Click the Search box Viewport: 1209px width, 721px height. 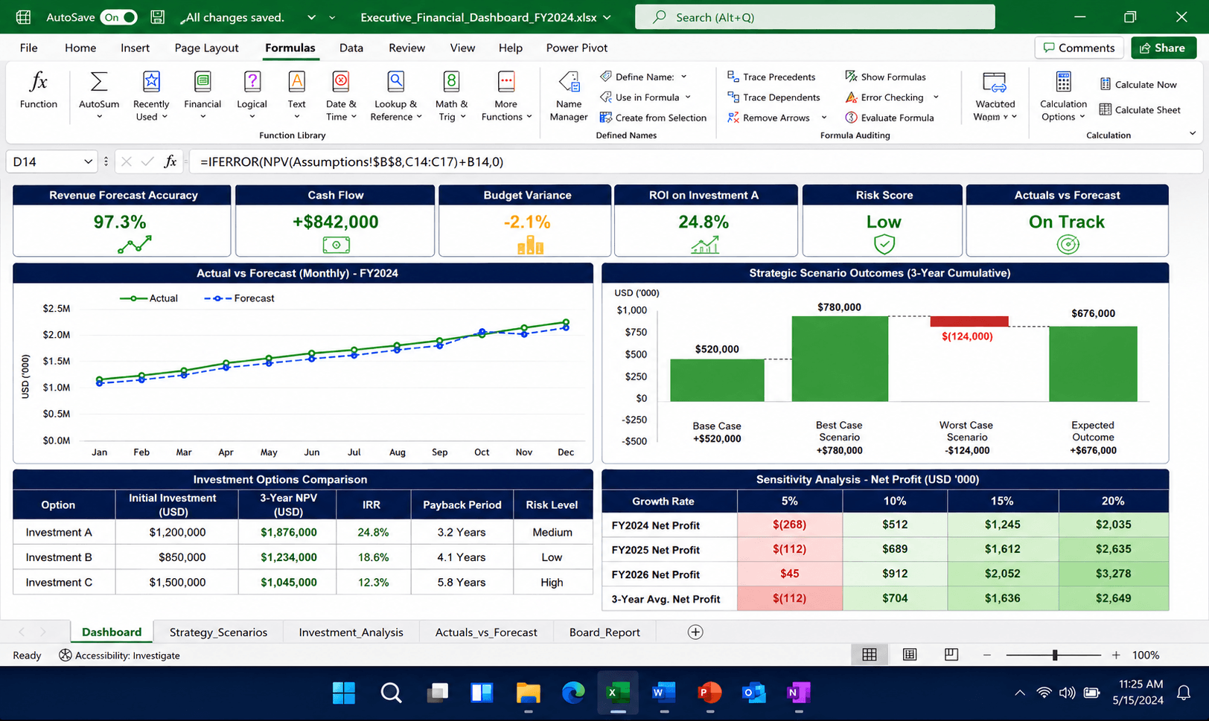(814, 17)
